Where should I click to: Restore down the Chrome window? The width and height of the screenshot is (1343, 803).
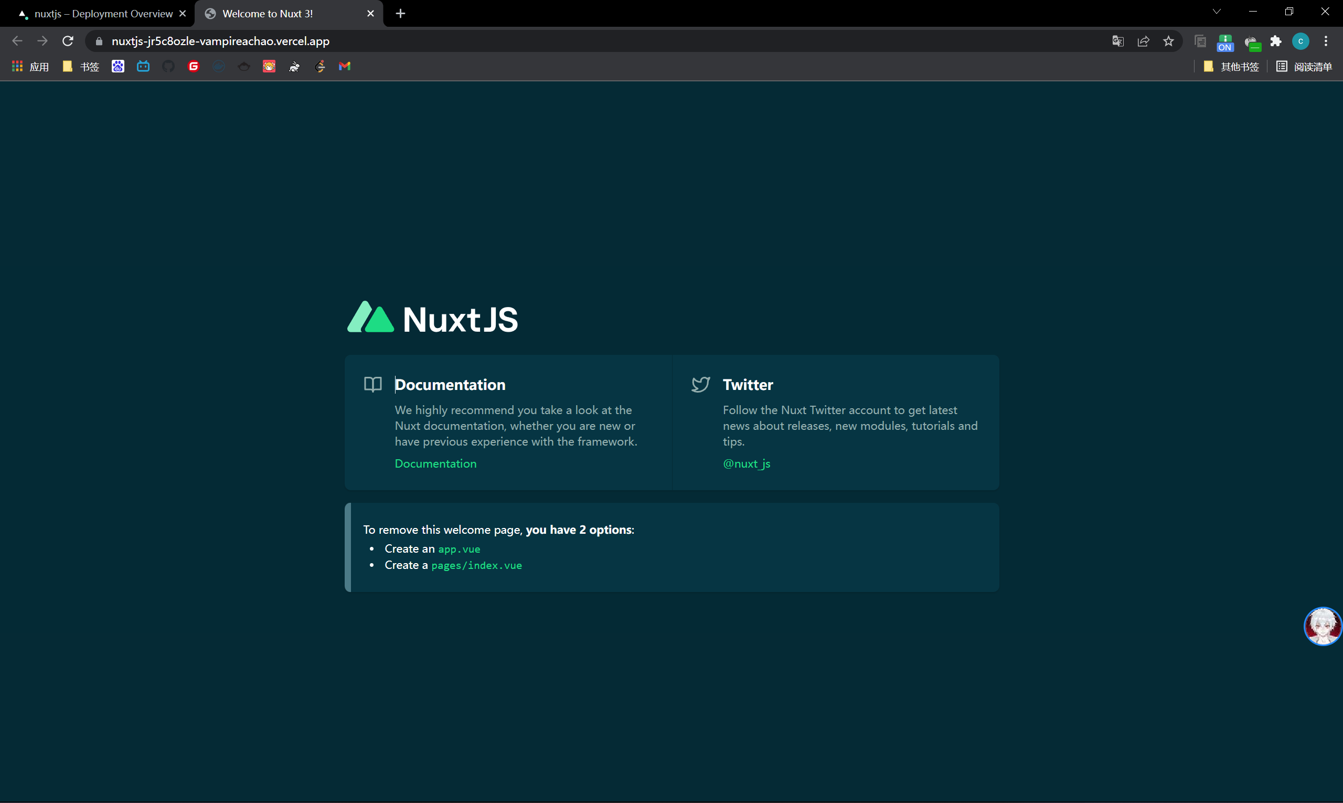[x=1289, y=12]
